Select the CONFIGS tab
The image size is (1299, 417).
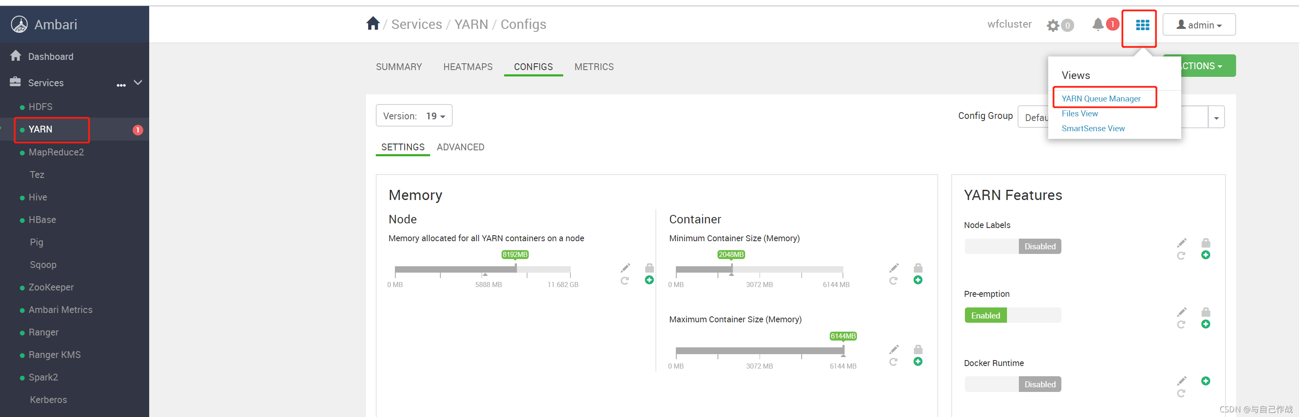click(x=533, y=67)
